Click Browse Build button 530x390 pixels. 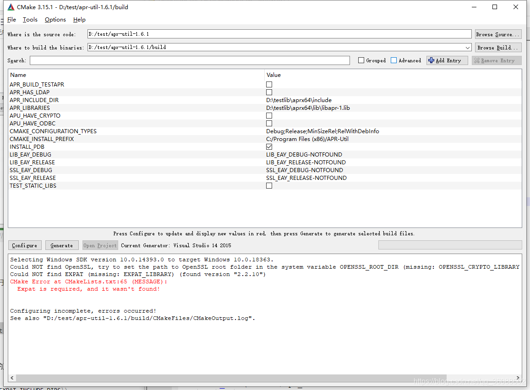pyautogui.click(x=498, y=48)
